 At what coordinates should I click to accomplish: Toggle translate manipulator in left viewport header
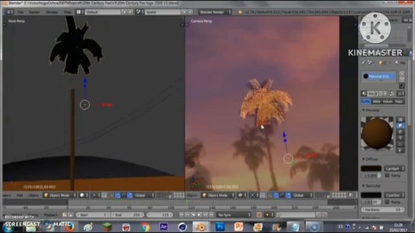118,195
